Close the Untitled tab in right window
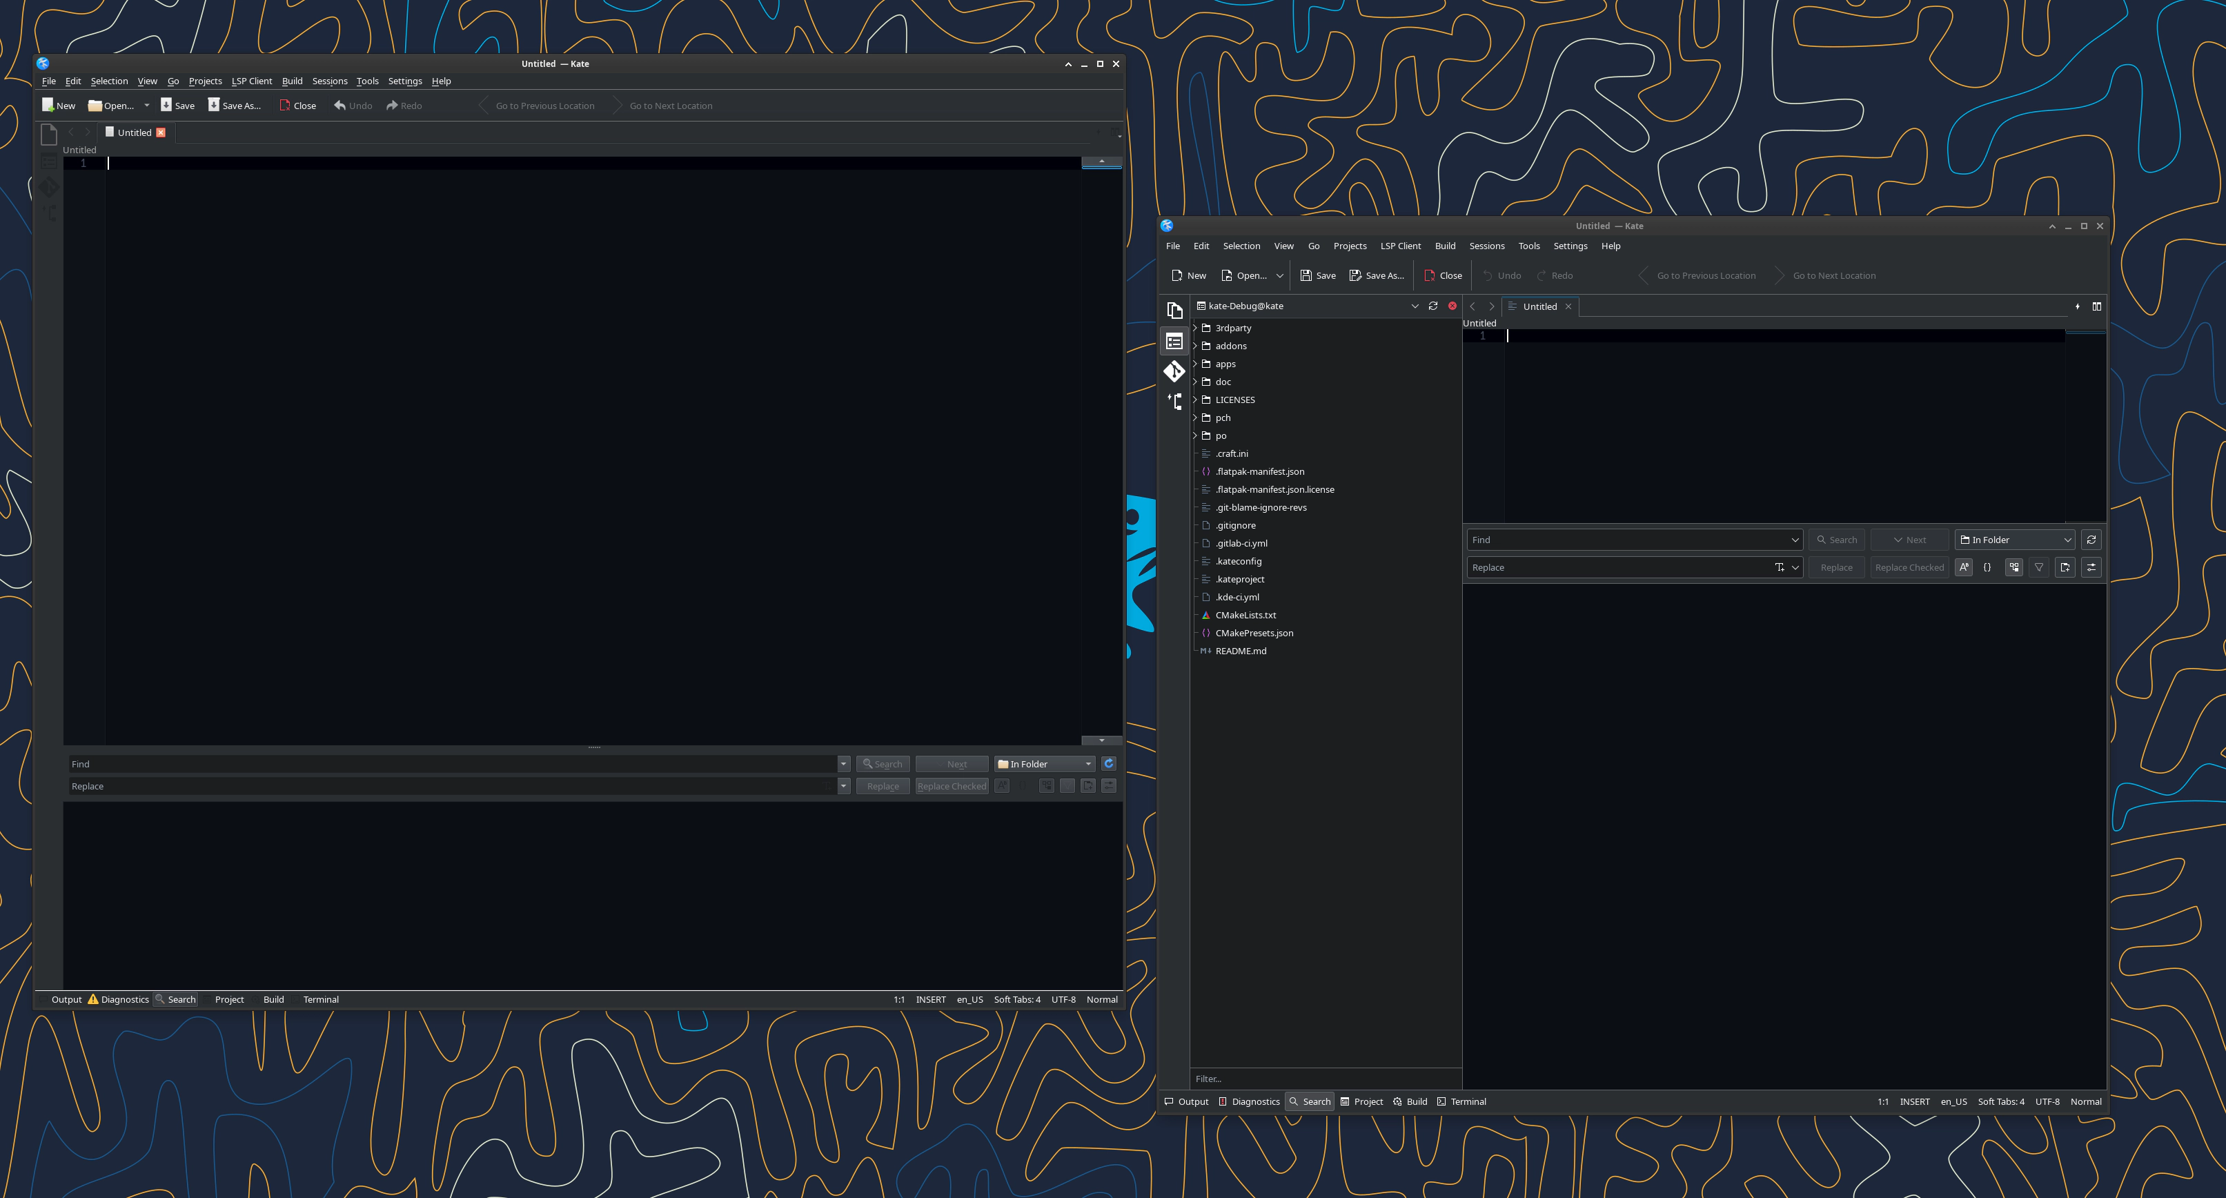The image size is (2226, 1198). click(x=1568, y=306)
